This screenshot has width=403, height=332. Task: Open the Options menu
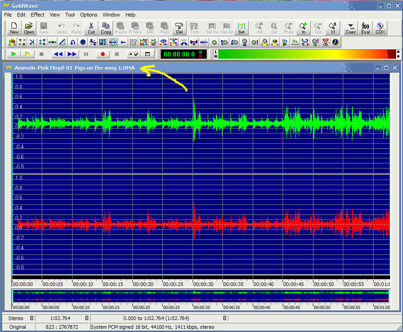pyautogui.click(x=89, y=15)
